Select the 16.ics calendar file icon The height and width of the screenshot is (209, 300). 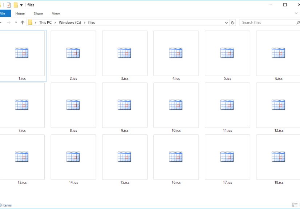point(176,157)
